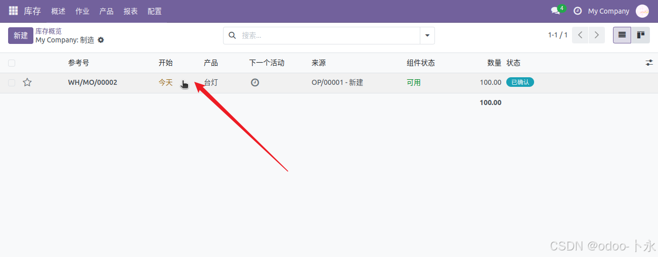Open the discuss messages icon with badge 4
This screenshot has height=257, width=658.
pos(556,11)
